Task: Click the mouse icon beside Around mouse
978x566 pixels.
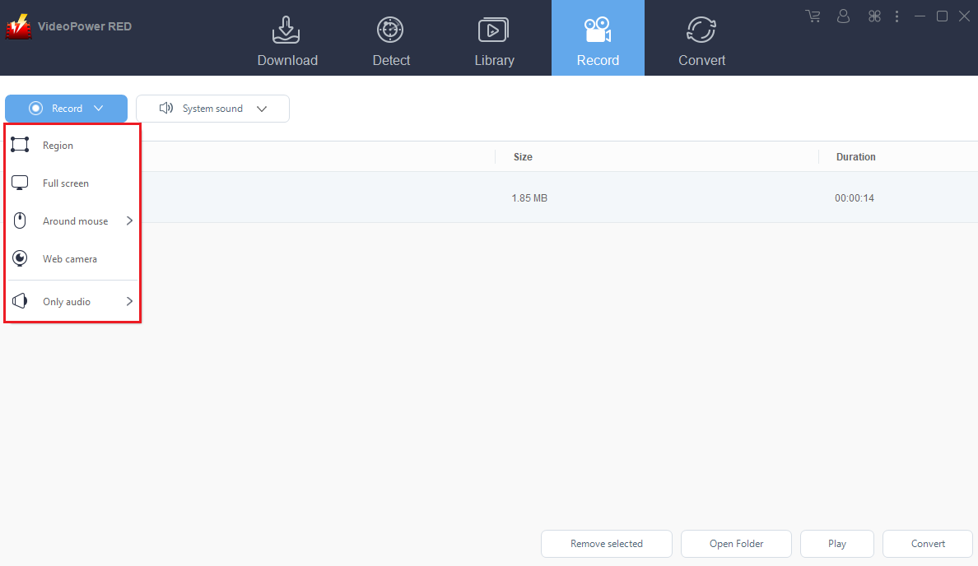Action: [x=20, y=220]
